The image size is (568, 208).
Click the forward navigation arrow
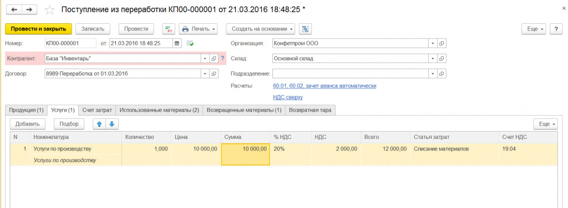[x=29, y=9]
